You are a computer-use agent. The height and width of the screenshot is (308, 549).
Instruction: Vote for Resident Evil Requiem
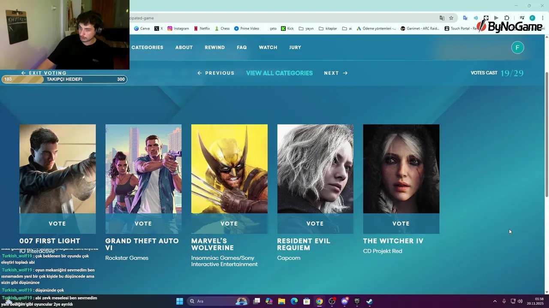(x=315, y=224)
